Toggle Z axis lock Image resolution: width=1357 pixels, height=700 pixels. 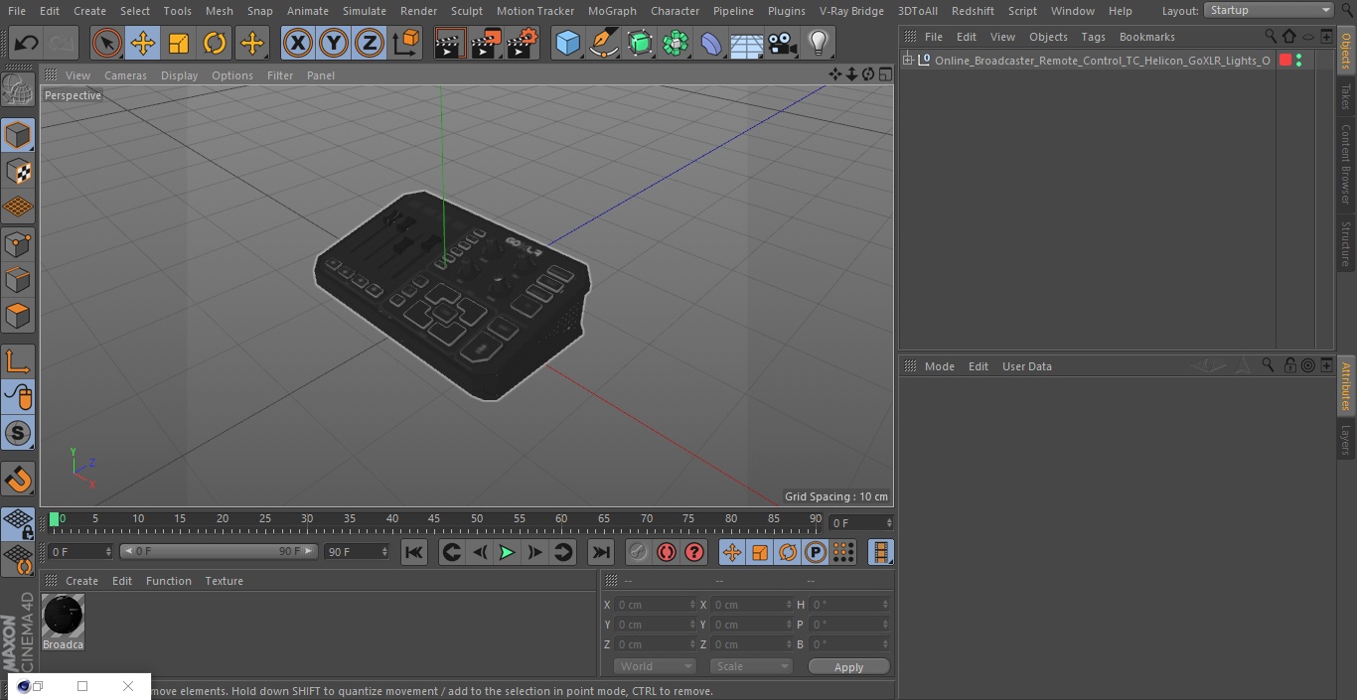pyautogui.click(x=370, y=43)
